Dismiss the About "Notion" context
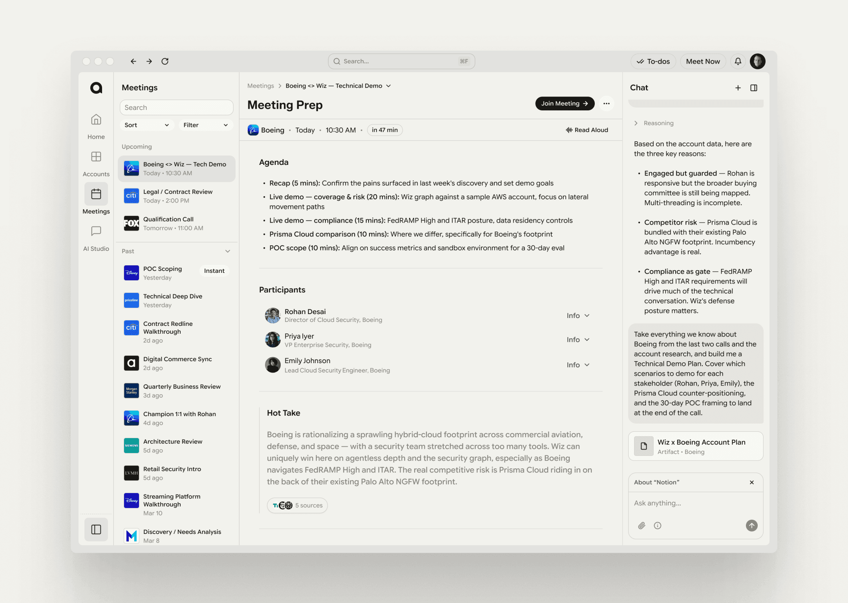 752,482
